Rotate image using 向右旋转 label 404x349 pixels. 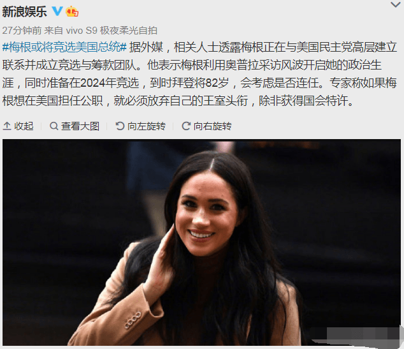(x=213, y=126)
